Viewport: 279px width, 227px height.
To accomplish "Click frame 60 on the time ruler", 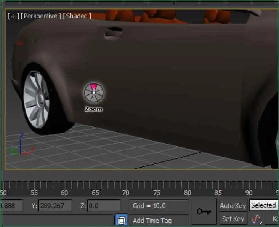I will [x=64, y=186].
